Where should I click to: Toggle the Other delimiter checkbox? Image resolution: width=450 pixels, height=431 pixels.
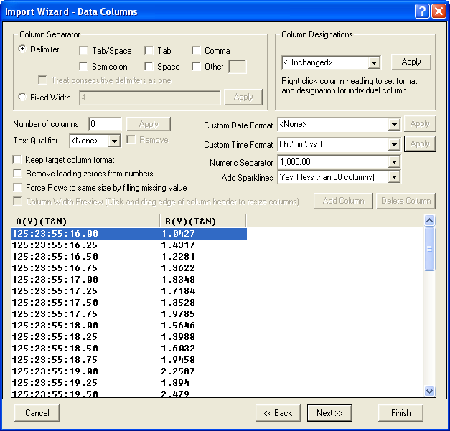[x=196, y=67]
